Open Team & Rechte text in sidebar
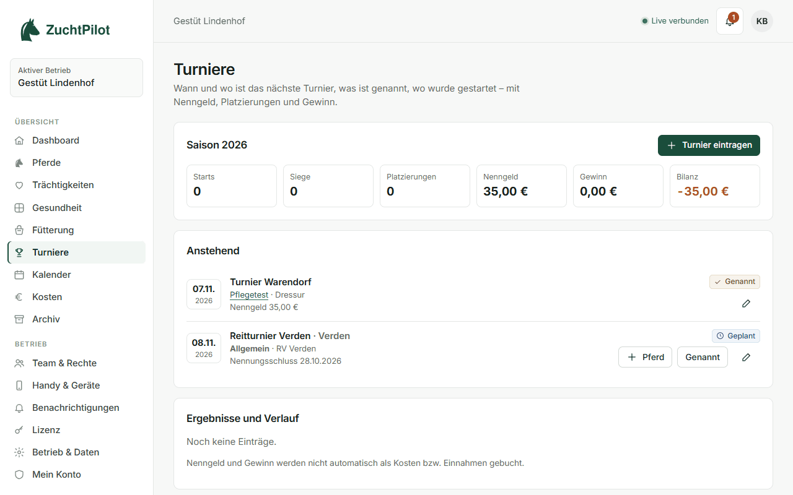The height and width of the screenshot is (495, 793). [x=64, y=363]
